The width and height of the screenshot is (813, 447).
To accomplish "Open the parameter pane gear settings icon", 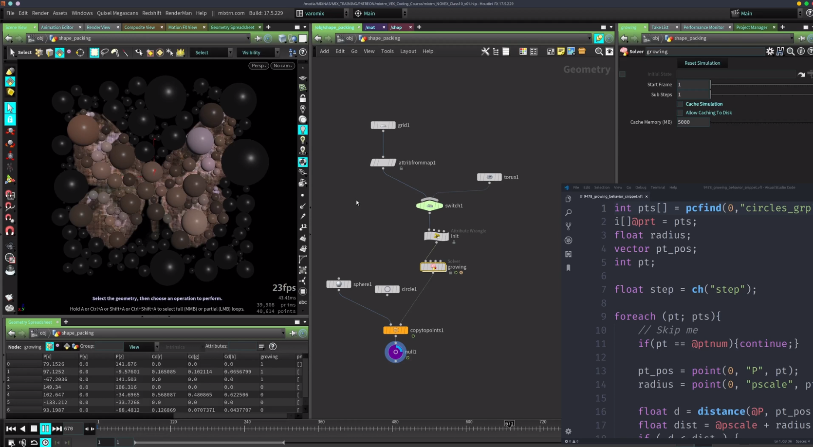I will [x=770, y=52].
